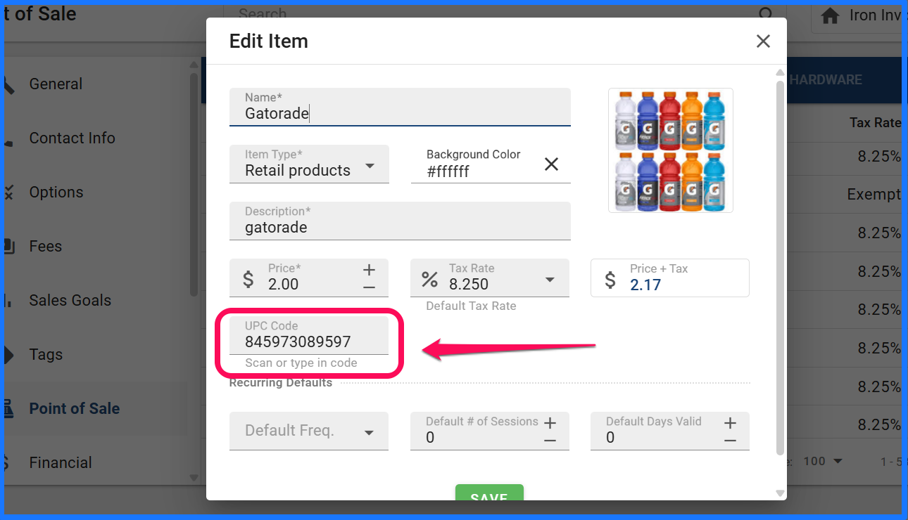Open Contact Info in sidebar
Screen dimensions: 908x520
pos(72,138)
